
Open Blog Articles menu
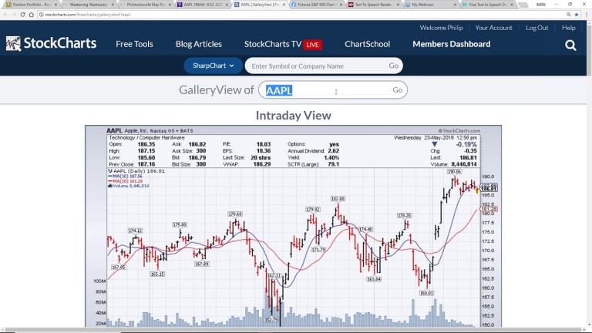pos(199,44)
